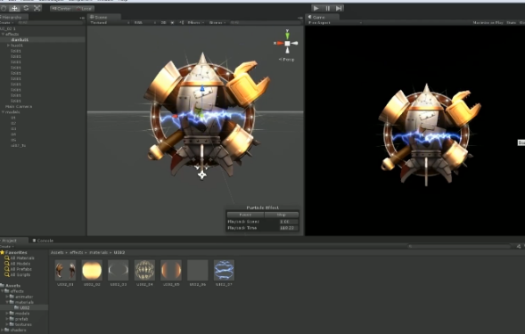
Task: Select All Models favorite search
Action: click(x=19, y=264)
